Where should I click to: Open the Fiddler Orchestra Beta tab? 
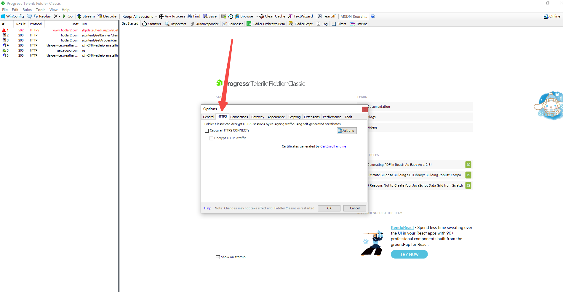pos(266,24)
